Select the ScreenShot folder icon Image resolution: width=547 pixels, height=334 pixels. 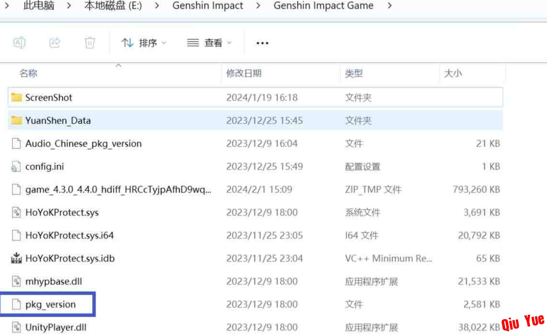point(16,97)
